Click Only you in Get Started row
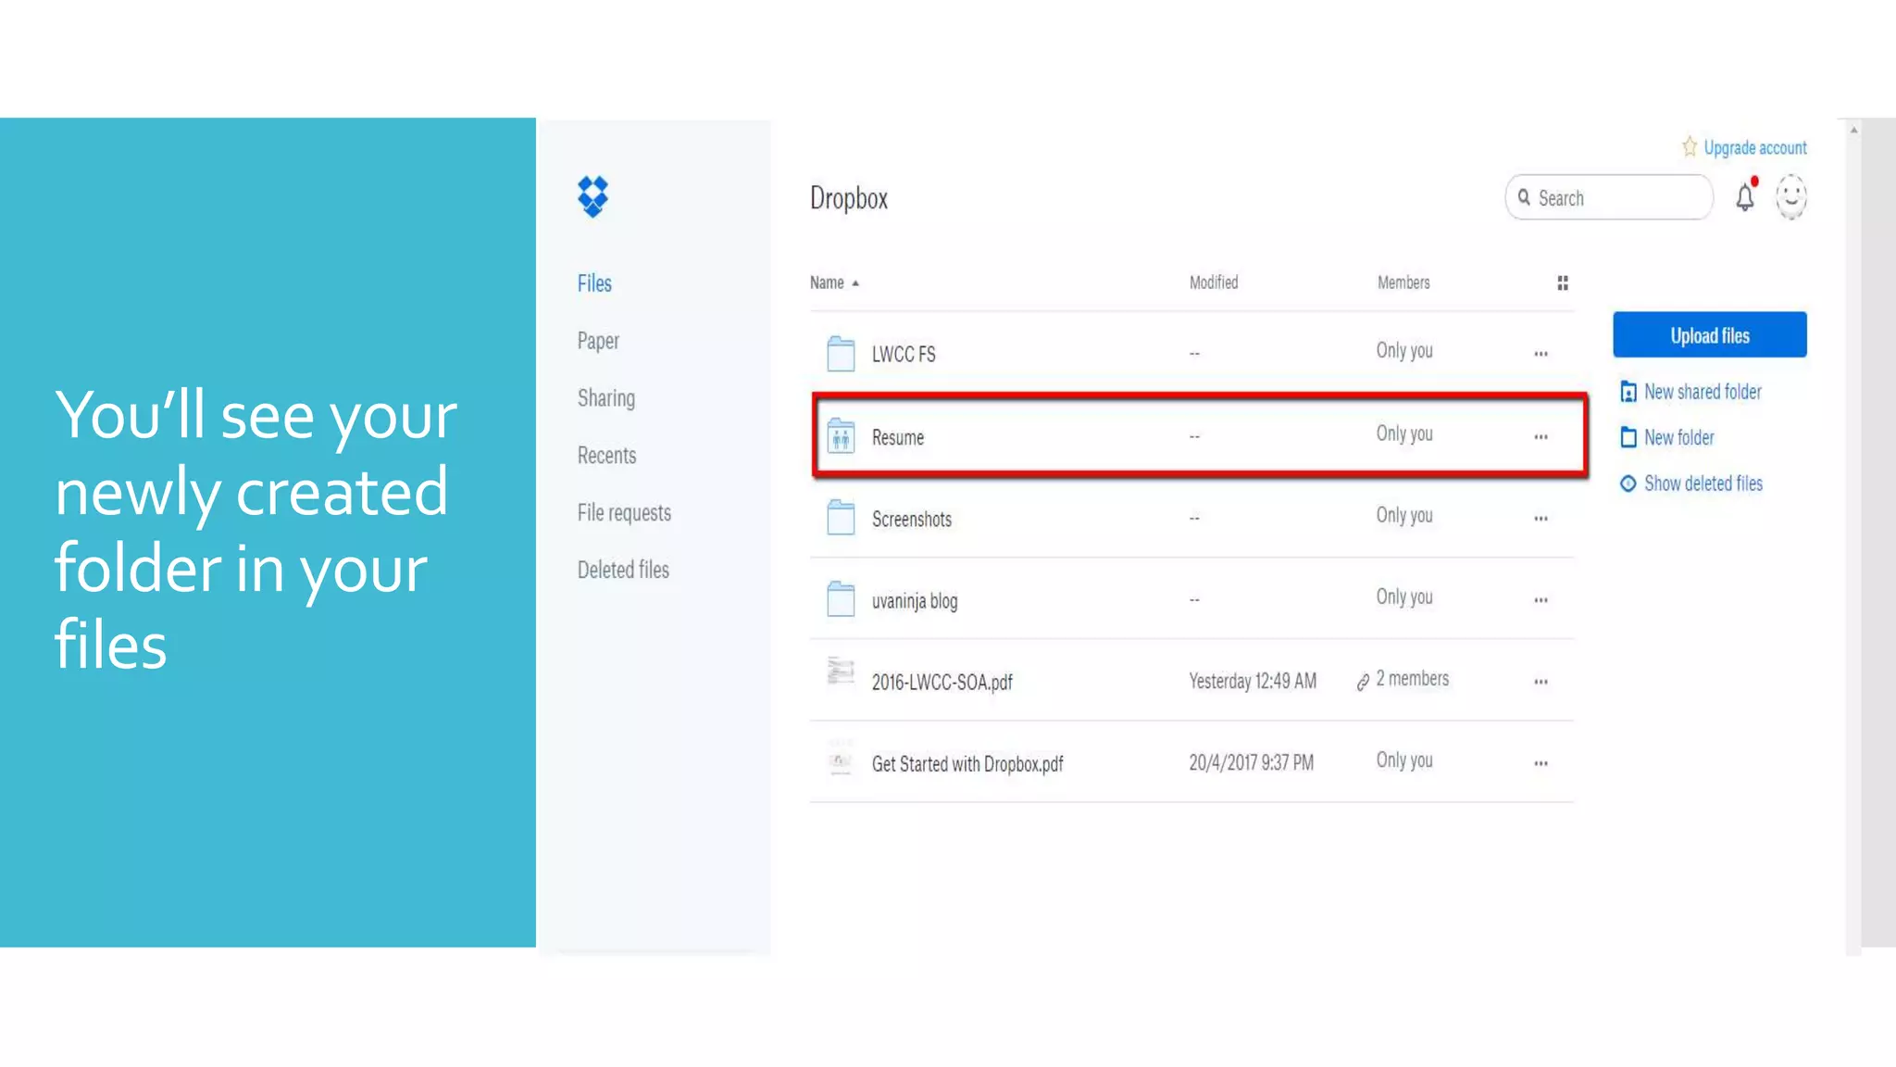This screenshot has height=1067, width=1896. [1403, 760]
